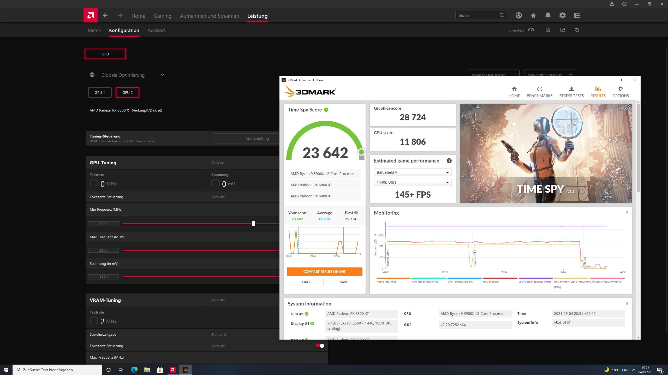Open Microsoft Edge from taskbar
This screenshot has height=375, width=668.
(x=134, y=370)
